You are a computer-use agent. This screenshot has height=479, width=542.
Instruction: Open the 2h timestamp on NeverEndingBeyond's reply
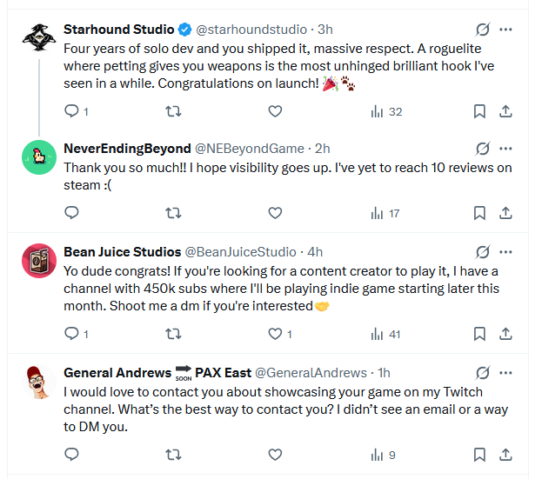pyautogui.click(x=322, y=149)
